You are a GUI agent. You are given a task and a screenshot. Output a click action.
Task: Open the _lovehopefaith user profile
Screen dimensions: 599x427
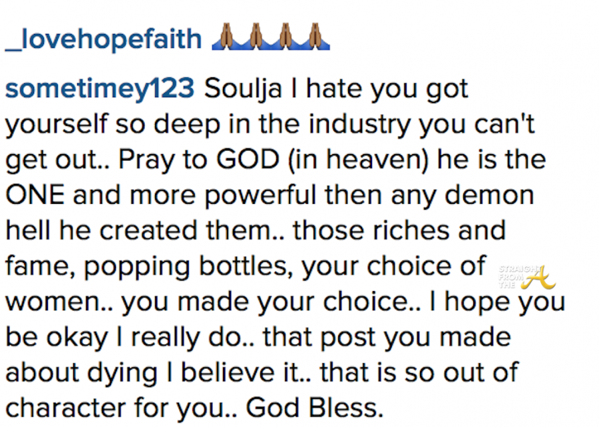[103, 39]
